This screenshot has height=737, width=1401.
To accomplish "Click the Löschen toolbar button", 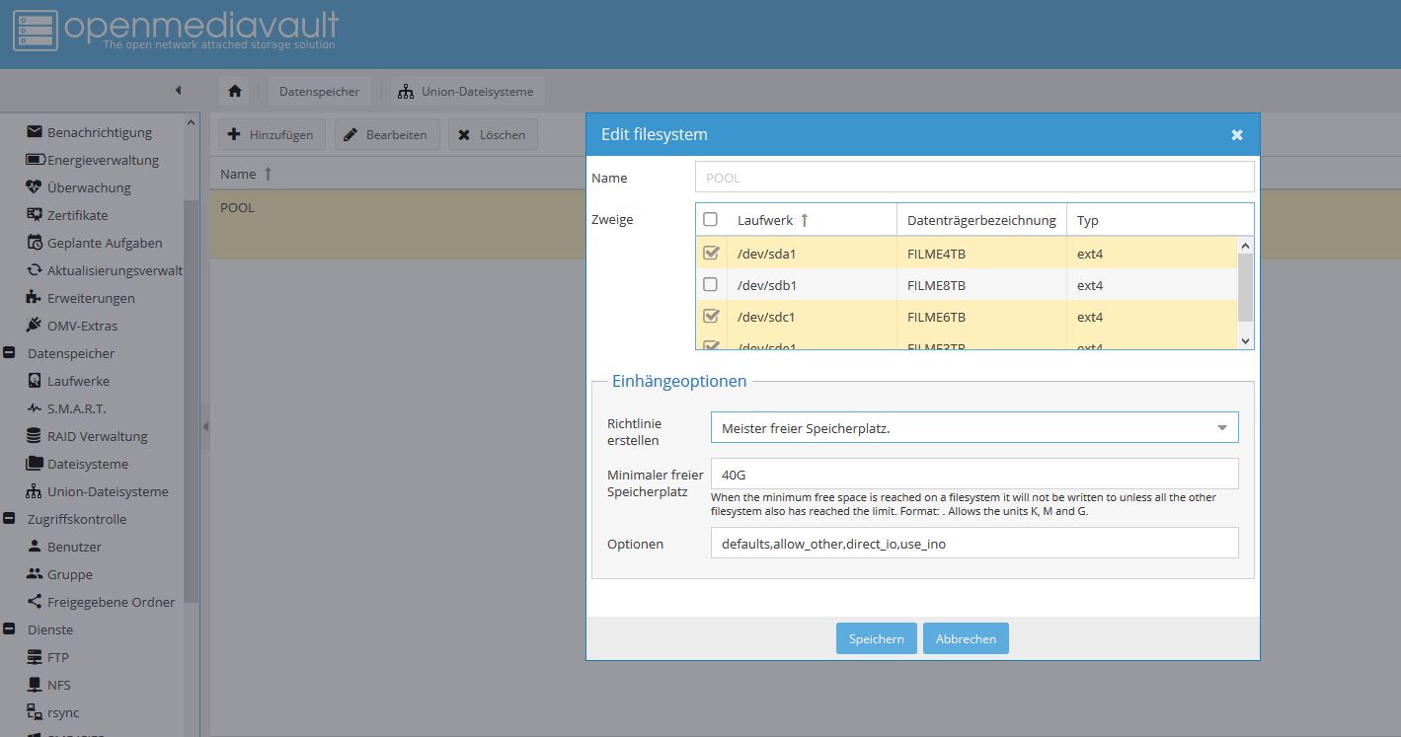I will (493, 134).
